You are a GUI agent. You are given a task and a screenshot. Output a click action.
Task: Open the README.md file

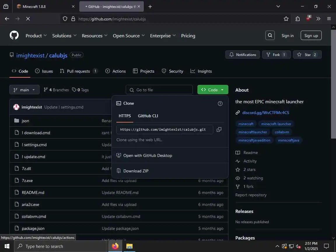[33, 192]
